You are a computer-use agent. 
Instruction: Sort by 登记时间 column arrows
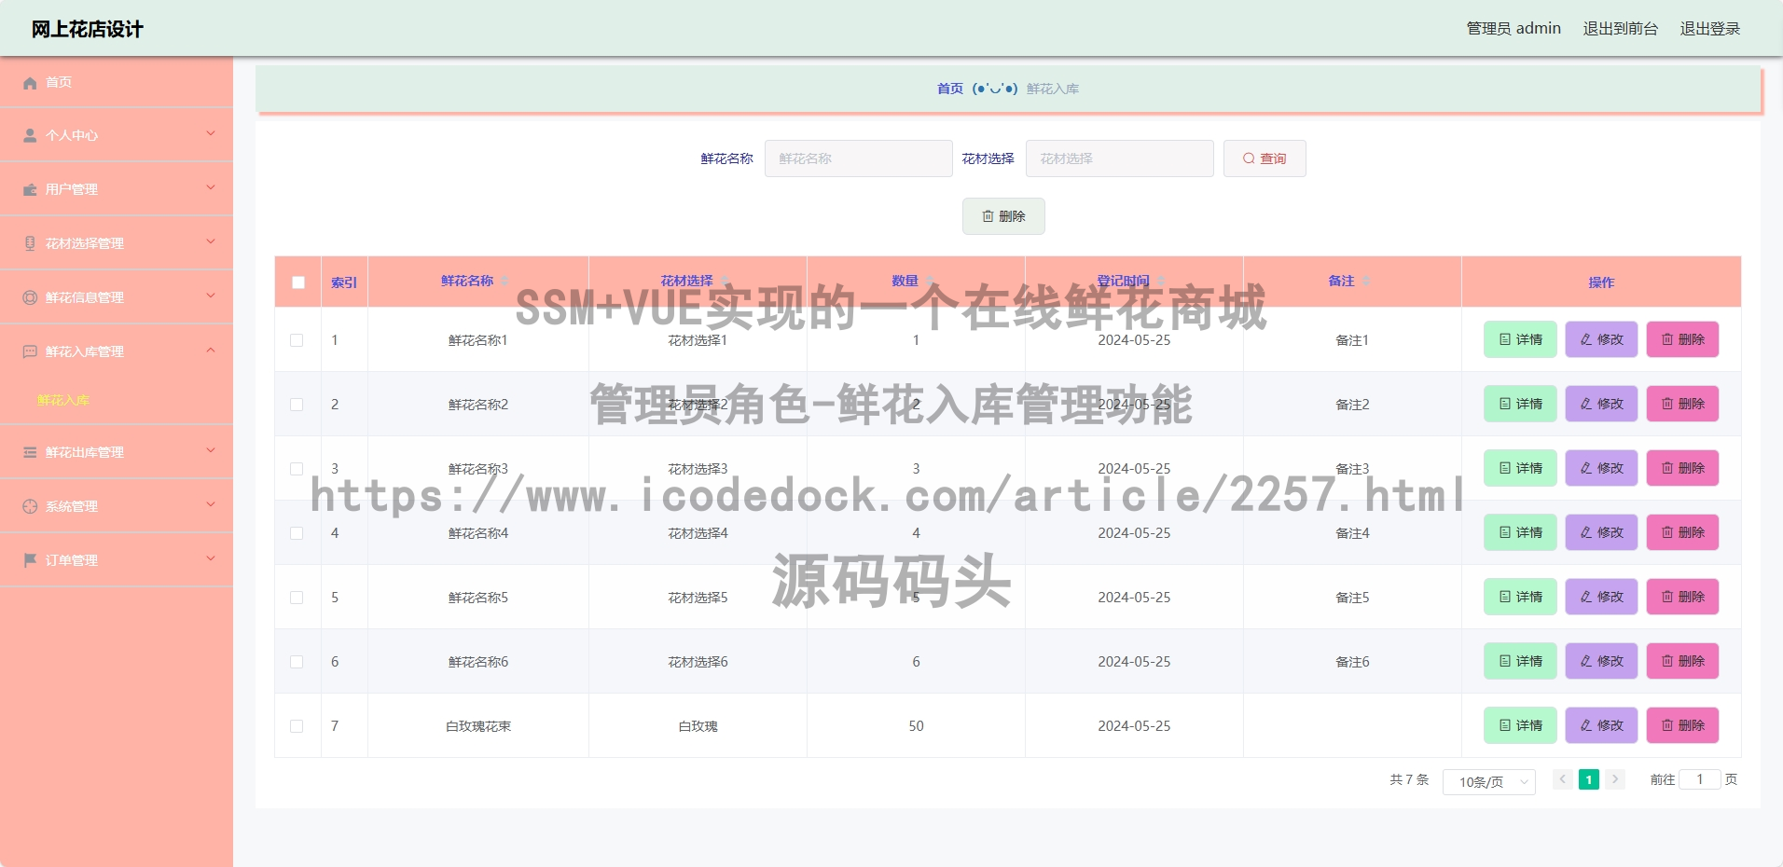pos(1161,282)
